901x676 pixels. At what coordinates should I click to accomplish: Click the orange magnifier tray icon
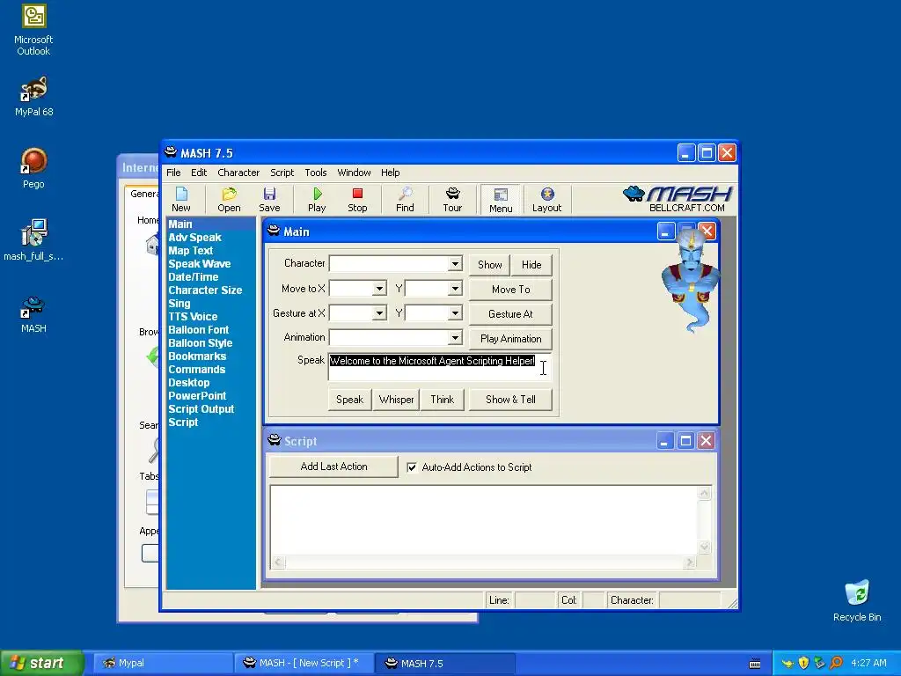coord(836,663)
